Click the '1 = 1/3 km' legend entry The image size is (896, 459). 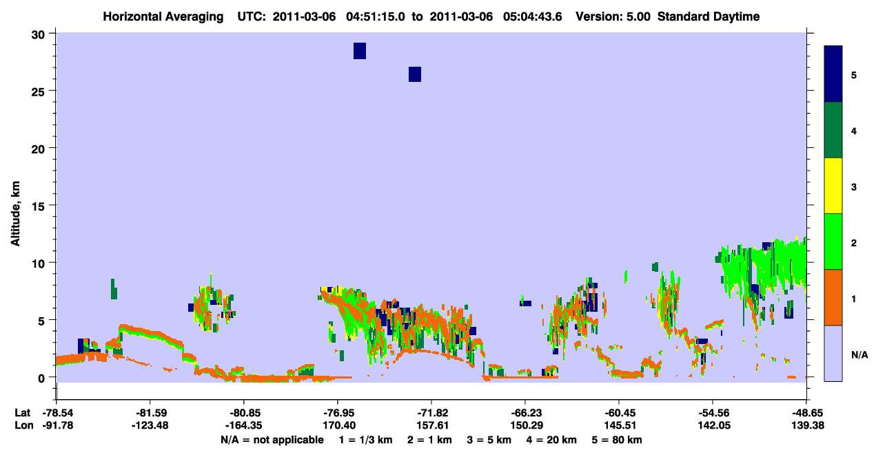[x=365, y=440]
